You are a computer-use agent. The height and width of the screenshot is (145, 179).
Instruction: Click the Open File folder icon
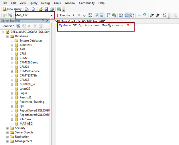click(x=41, y=9)
